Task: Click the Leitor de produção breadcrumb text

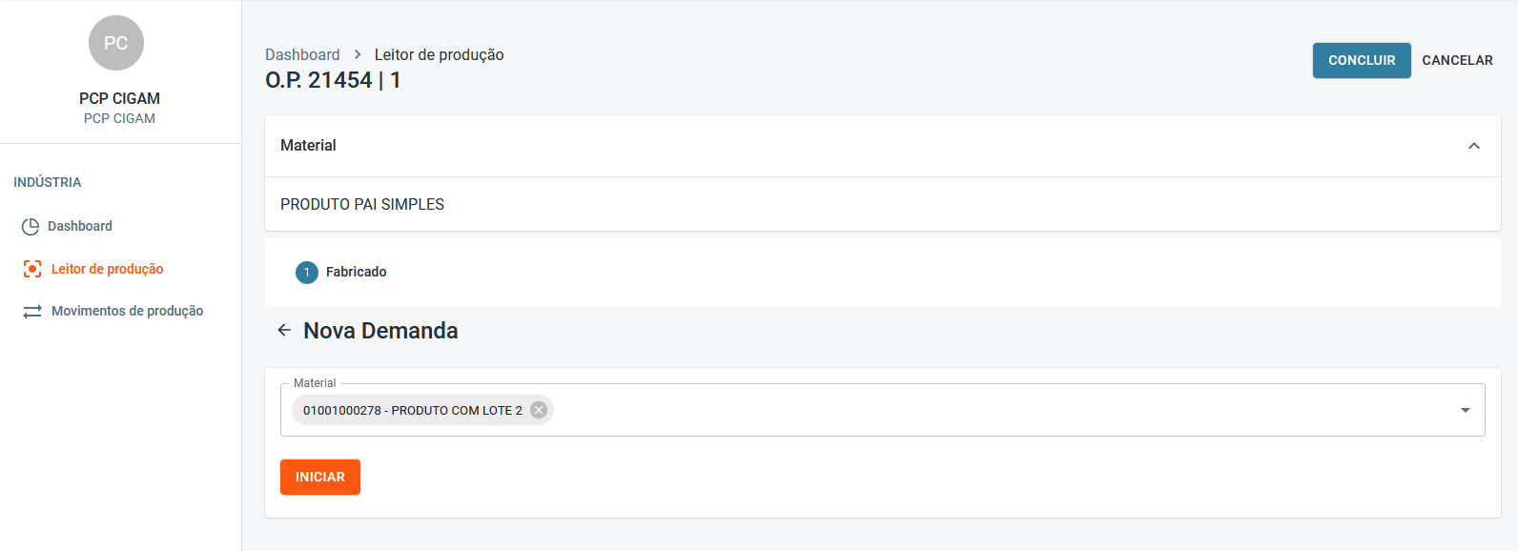Action: point(439,55)
